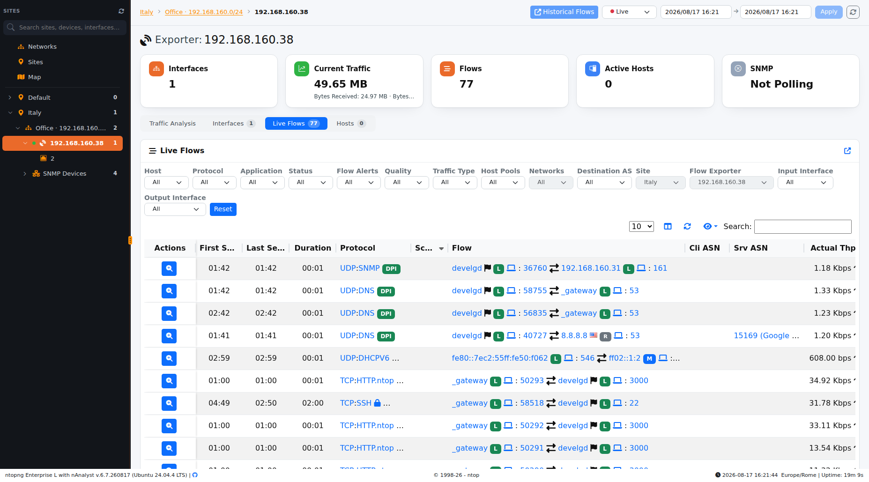This screenshot has width=869, height=482.
Task: Open port 36760 link
Action: tap(535, 268)
